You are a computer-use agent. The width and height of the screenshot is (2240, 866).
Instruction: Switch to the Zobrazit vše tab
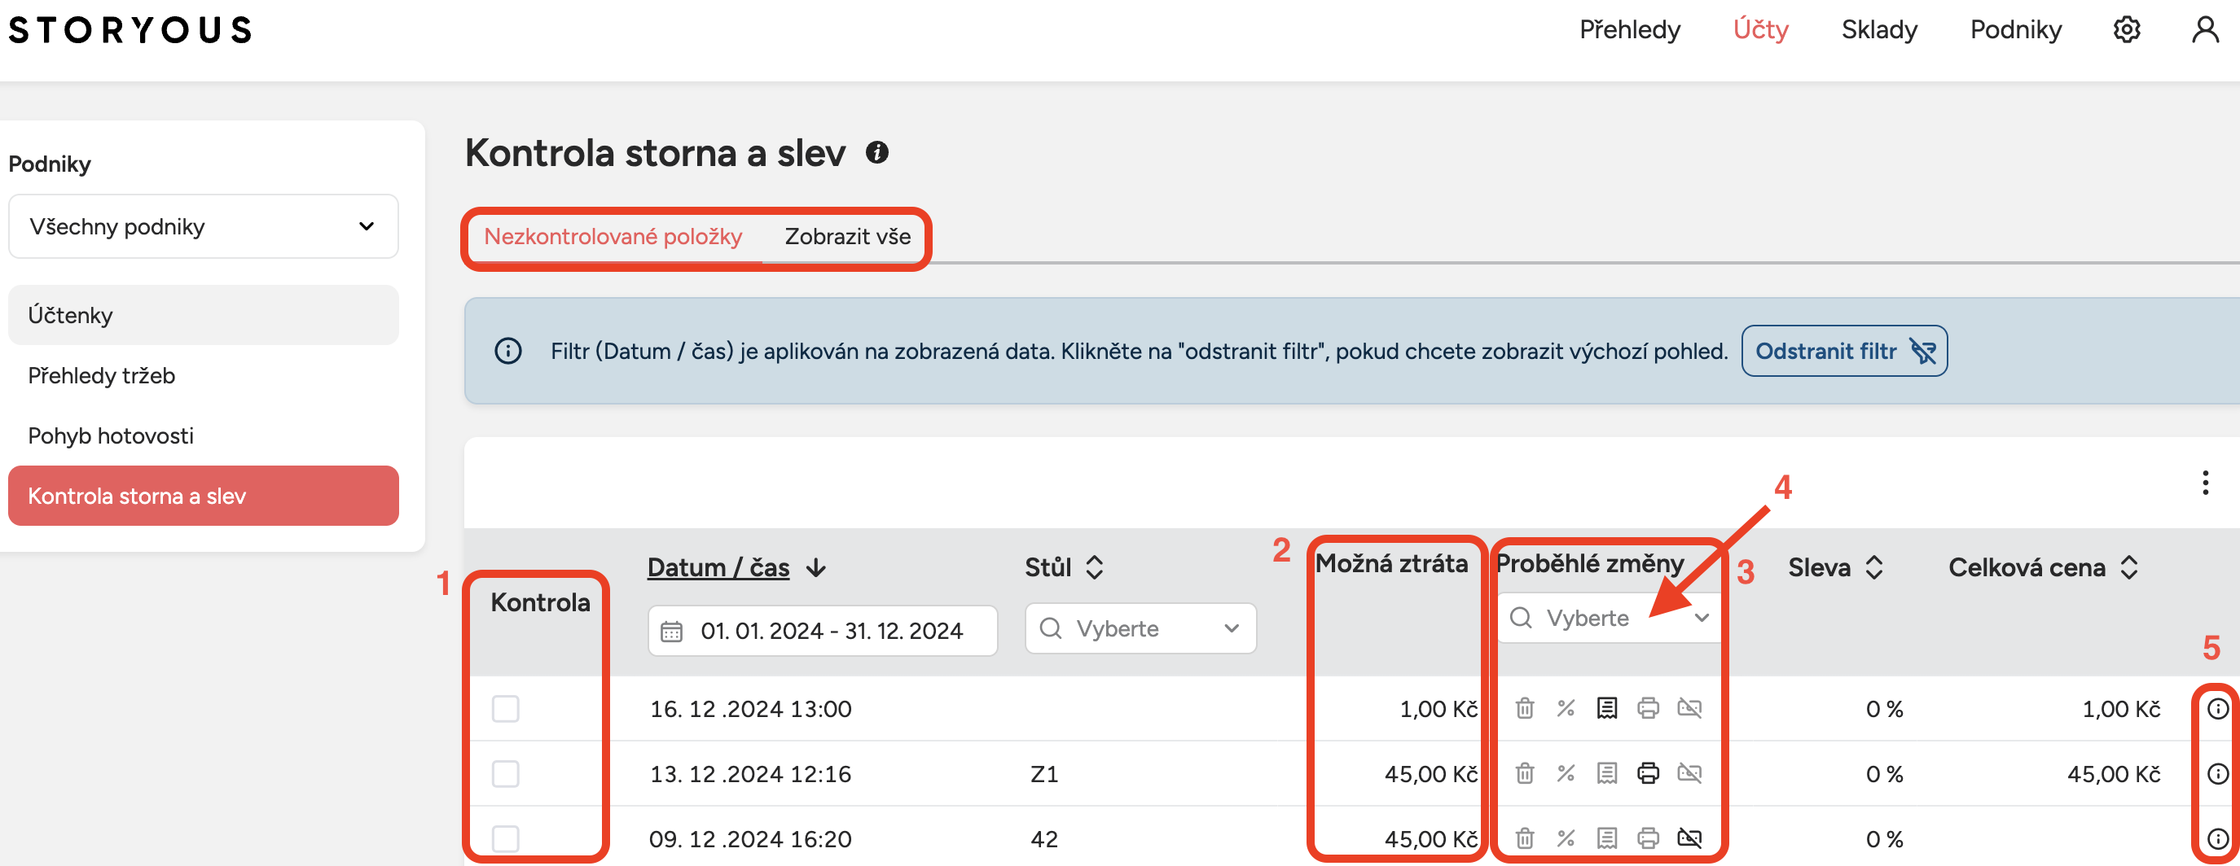[x=847, y=236]
